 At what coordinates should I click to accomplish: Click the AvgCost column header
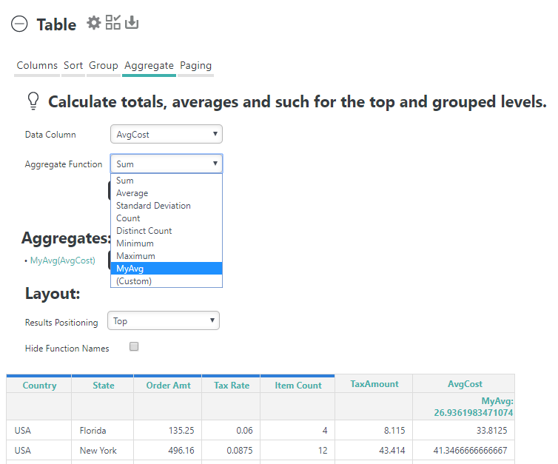[465, 384]
